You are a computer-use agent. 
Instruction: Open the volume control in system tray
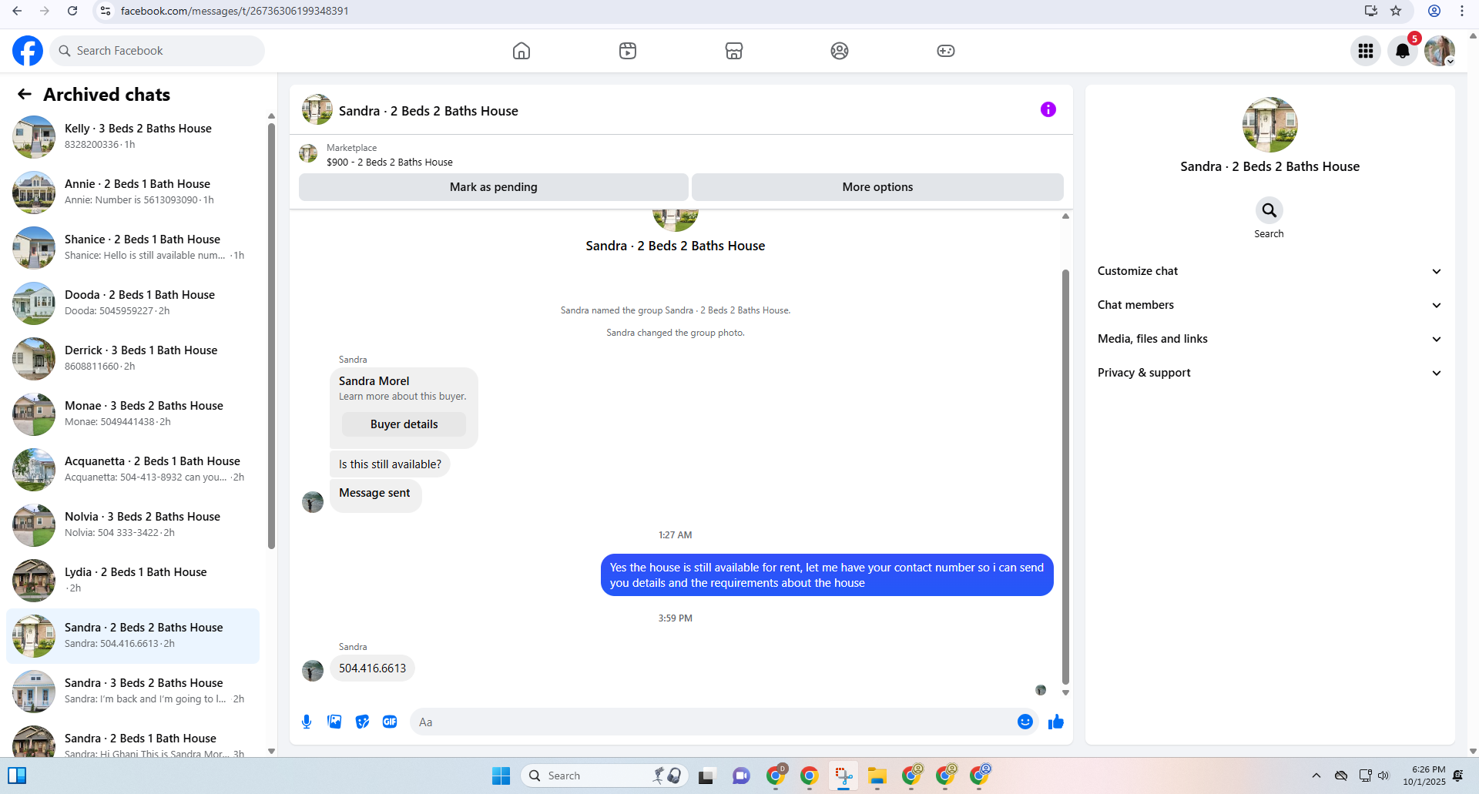click(1383, 776)
